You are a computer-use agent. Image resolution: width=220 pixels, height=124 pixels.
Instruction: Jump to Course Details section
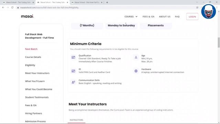(x=33, y=57)
